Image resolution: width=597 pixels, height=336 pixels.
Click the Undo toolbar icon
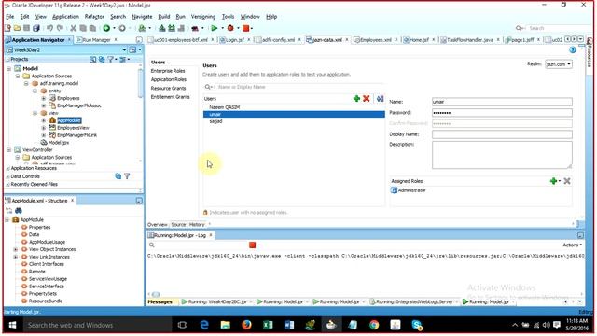click(x=49, y=28)
